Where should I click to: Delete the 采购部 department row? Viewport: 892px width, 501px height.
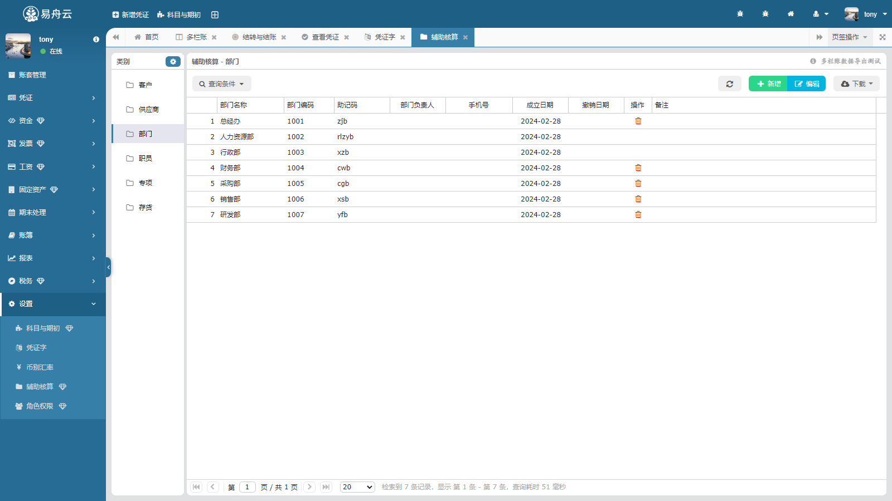tap(638, 183)
